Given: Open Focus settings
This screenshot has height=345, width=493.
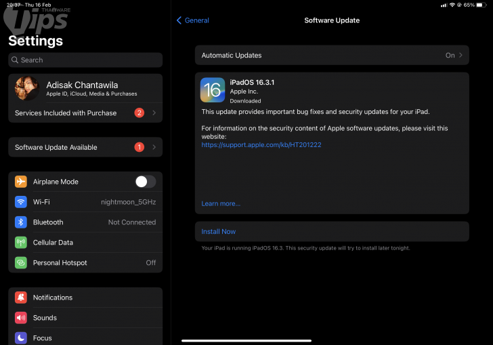Looking at the screenshot, I should [85, 338].
